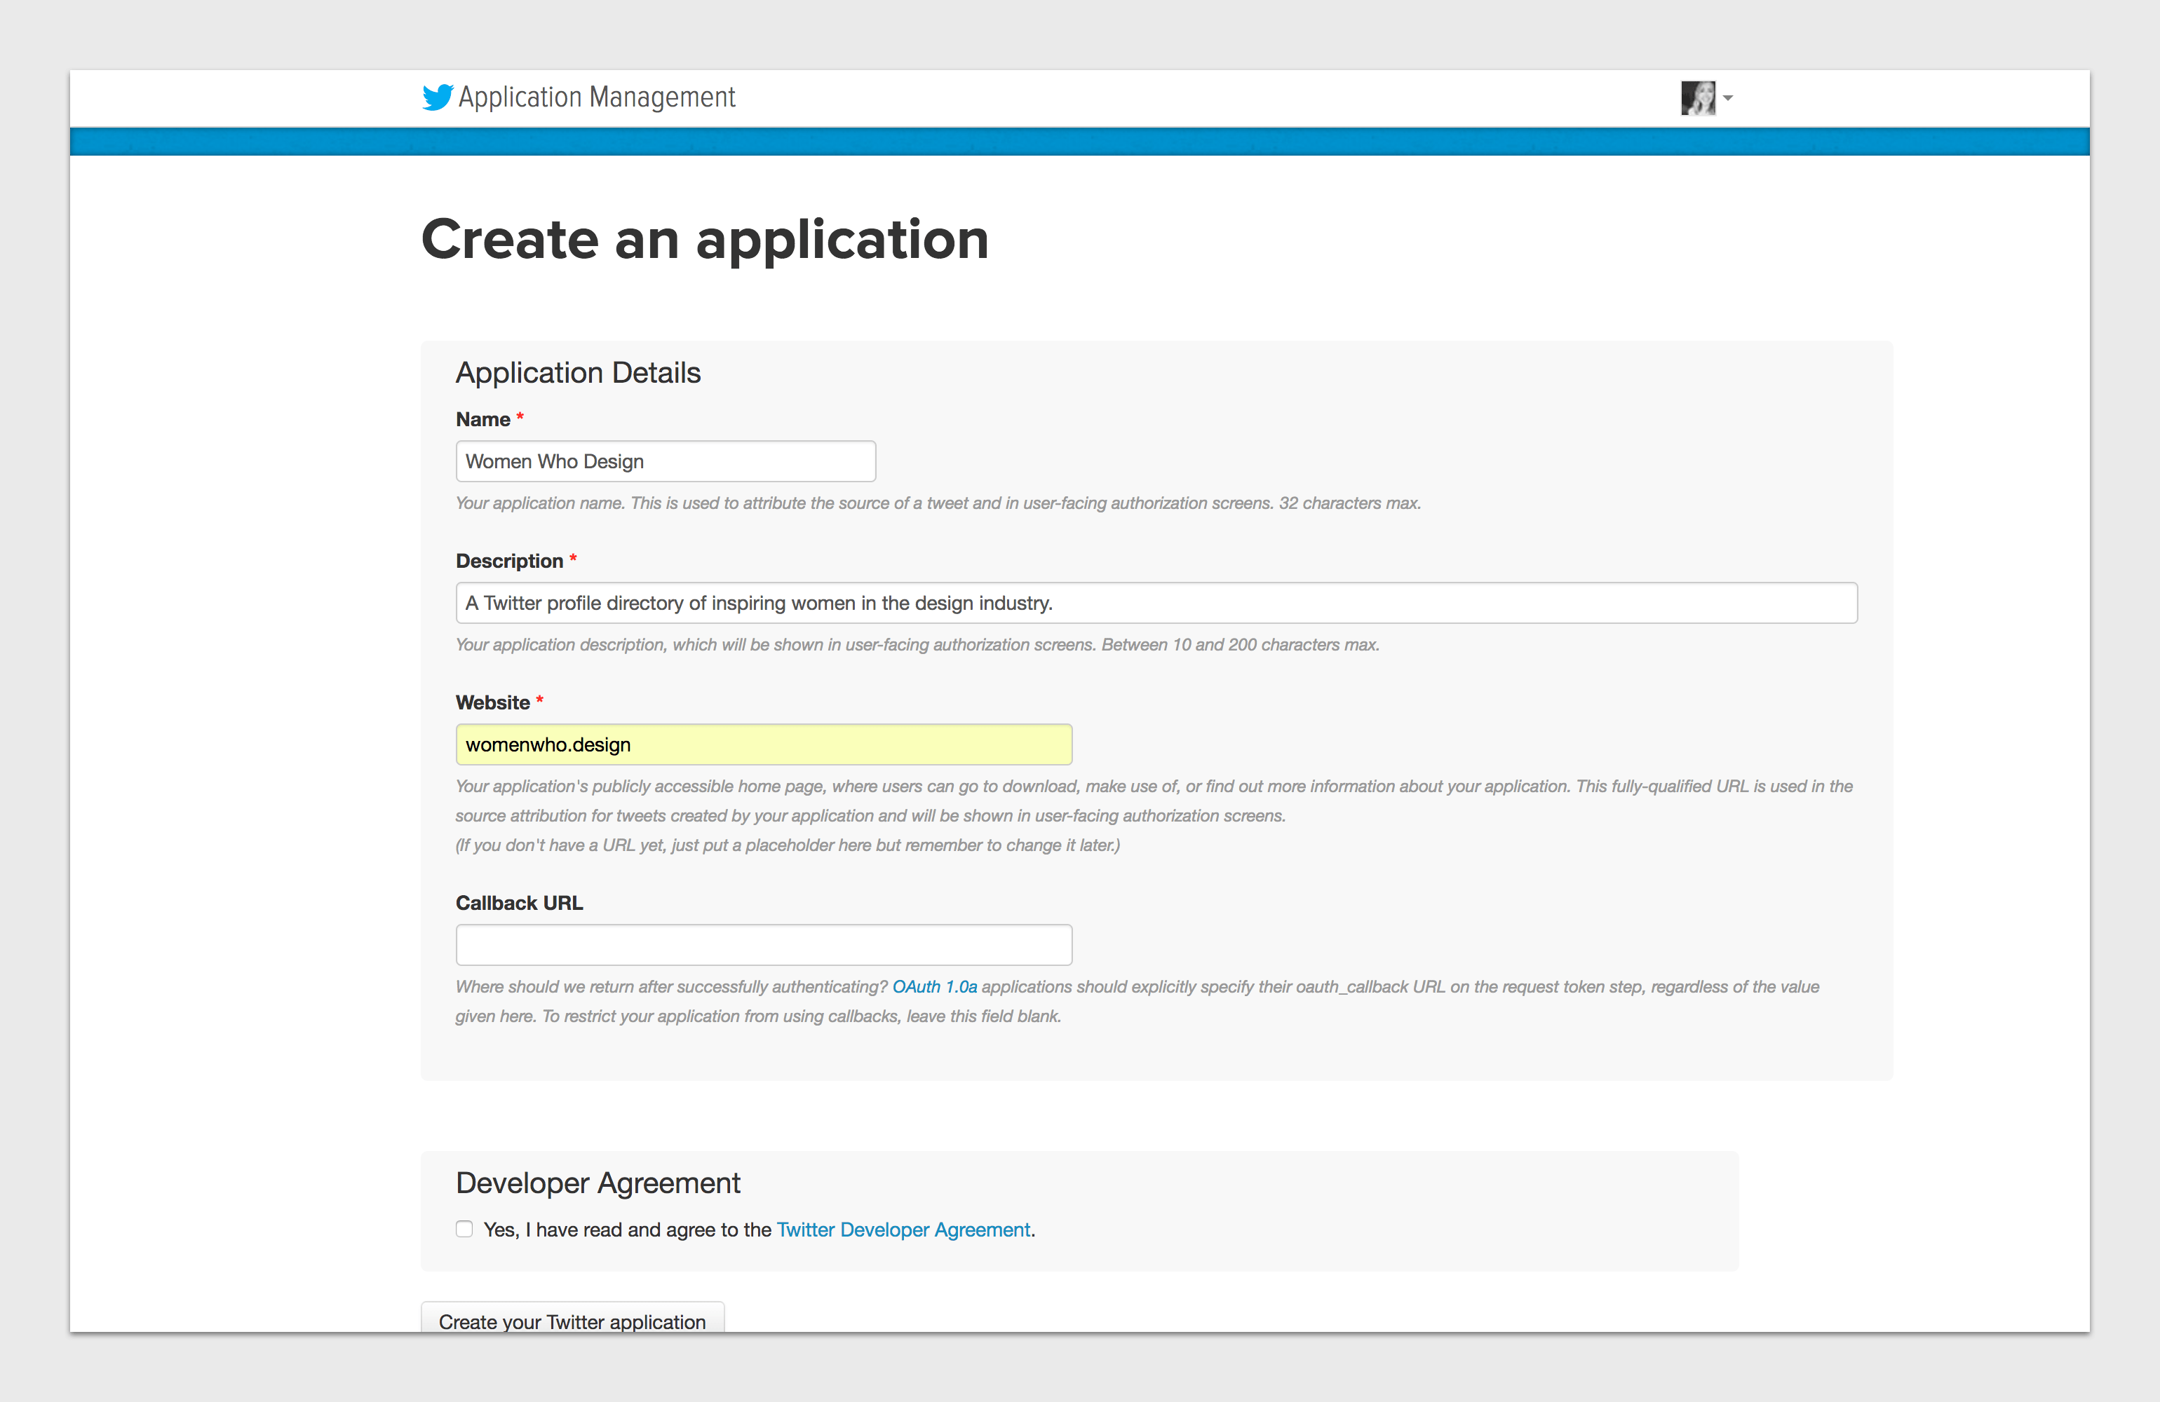Click the user profile avatar
2160x1402 pixels.
point(1697,98)
